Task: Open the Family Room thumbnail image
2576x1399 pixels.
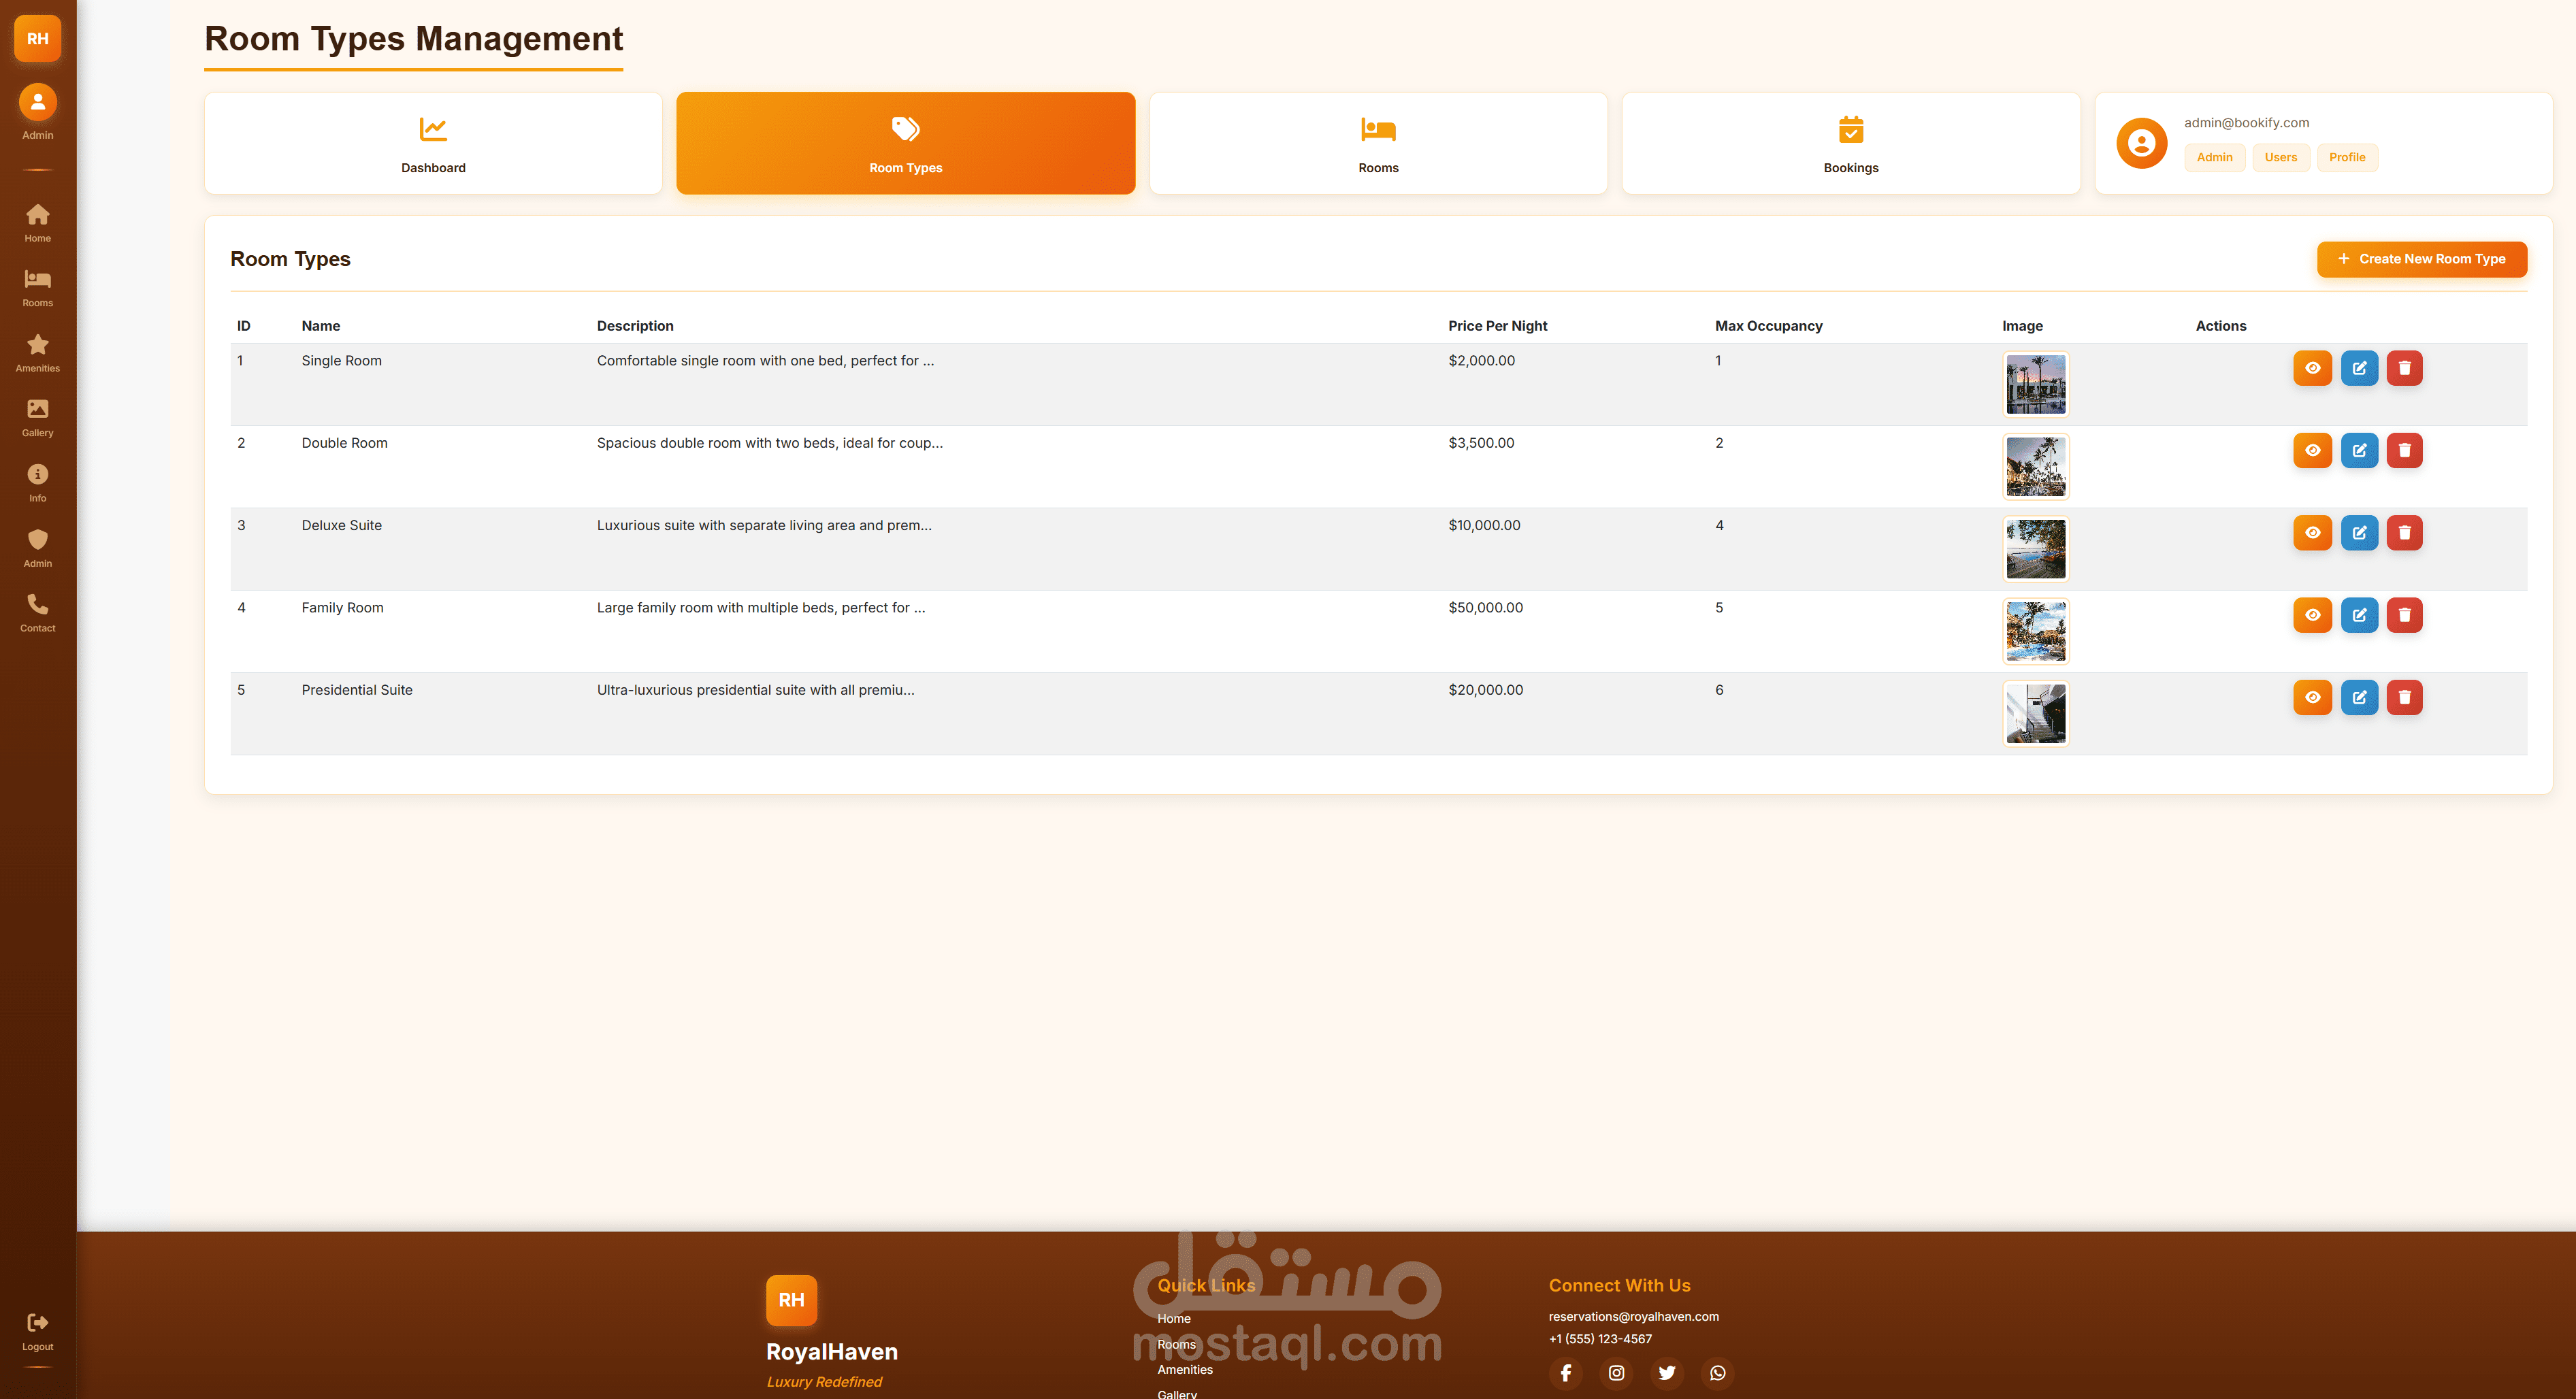Action: [2035, 631]
